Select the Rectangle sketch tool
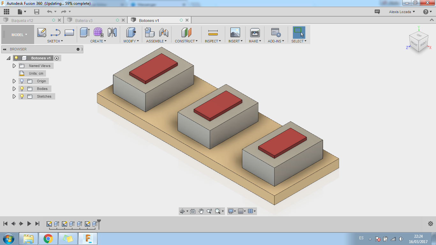 [69, 33]
